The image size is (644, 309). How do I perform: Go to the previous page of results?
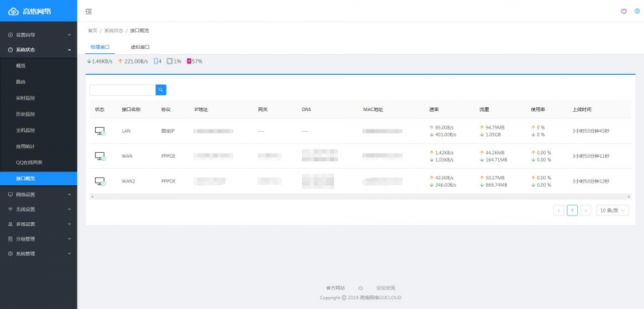point(559,211)
